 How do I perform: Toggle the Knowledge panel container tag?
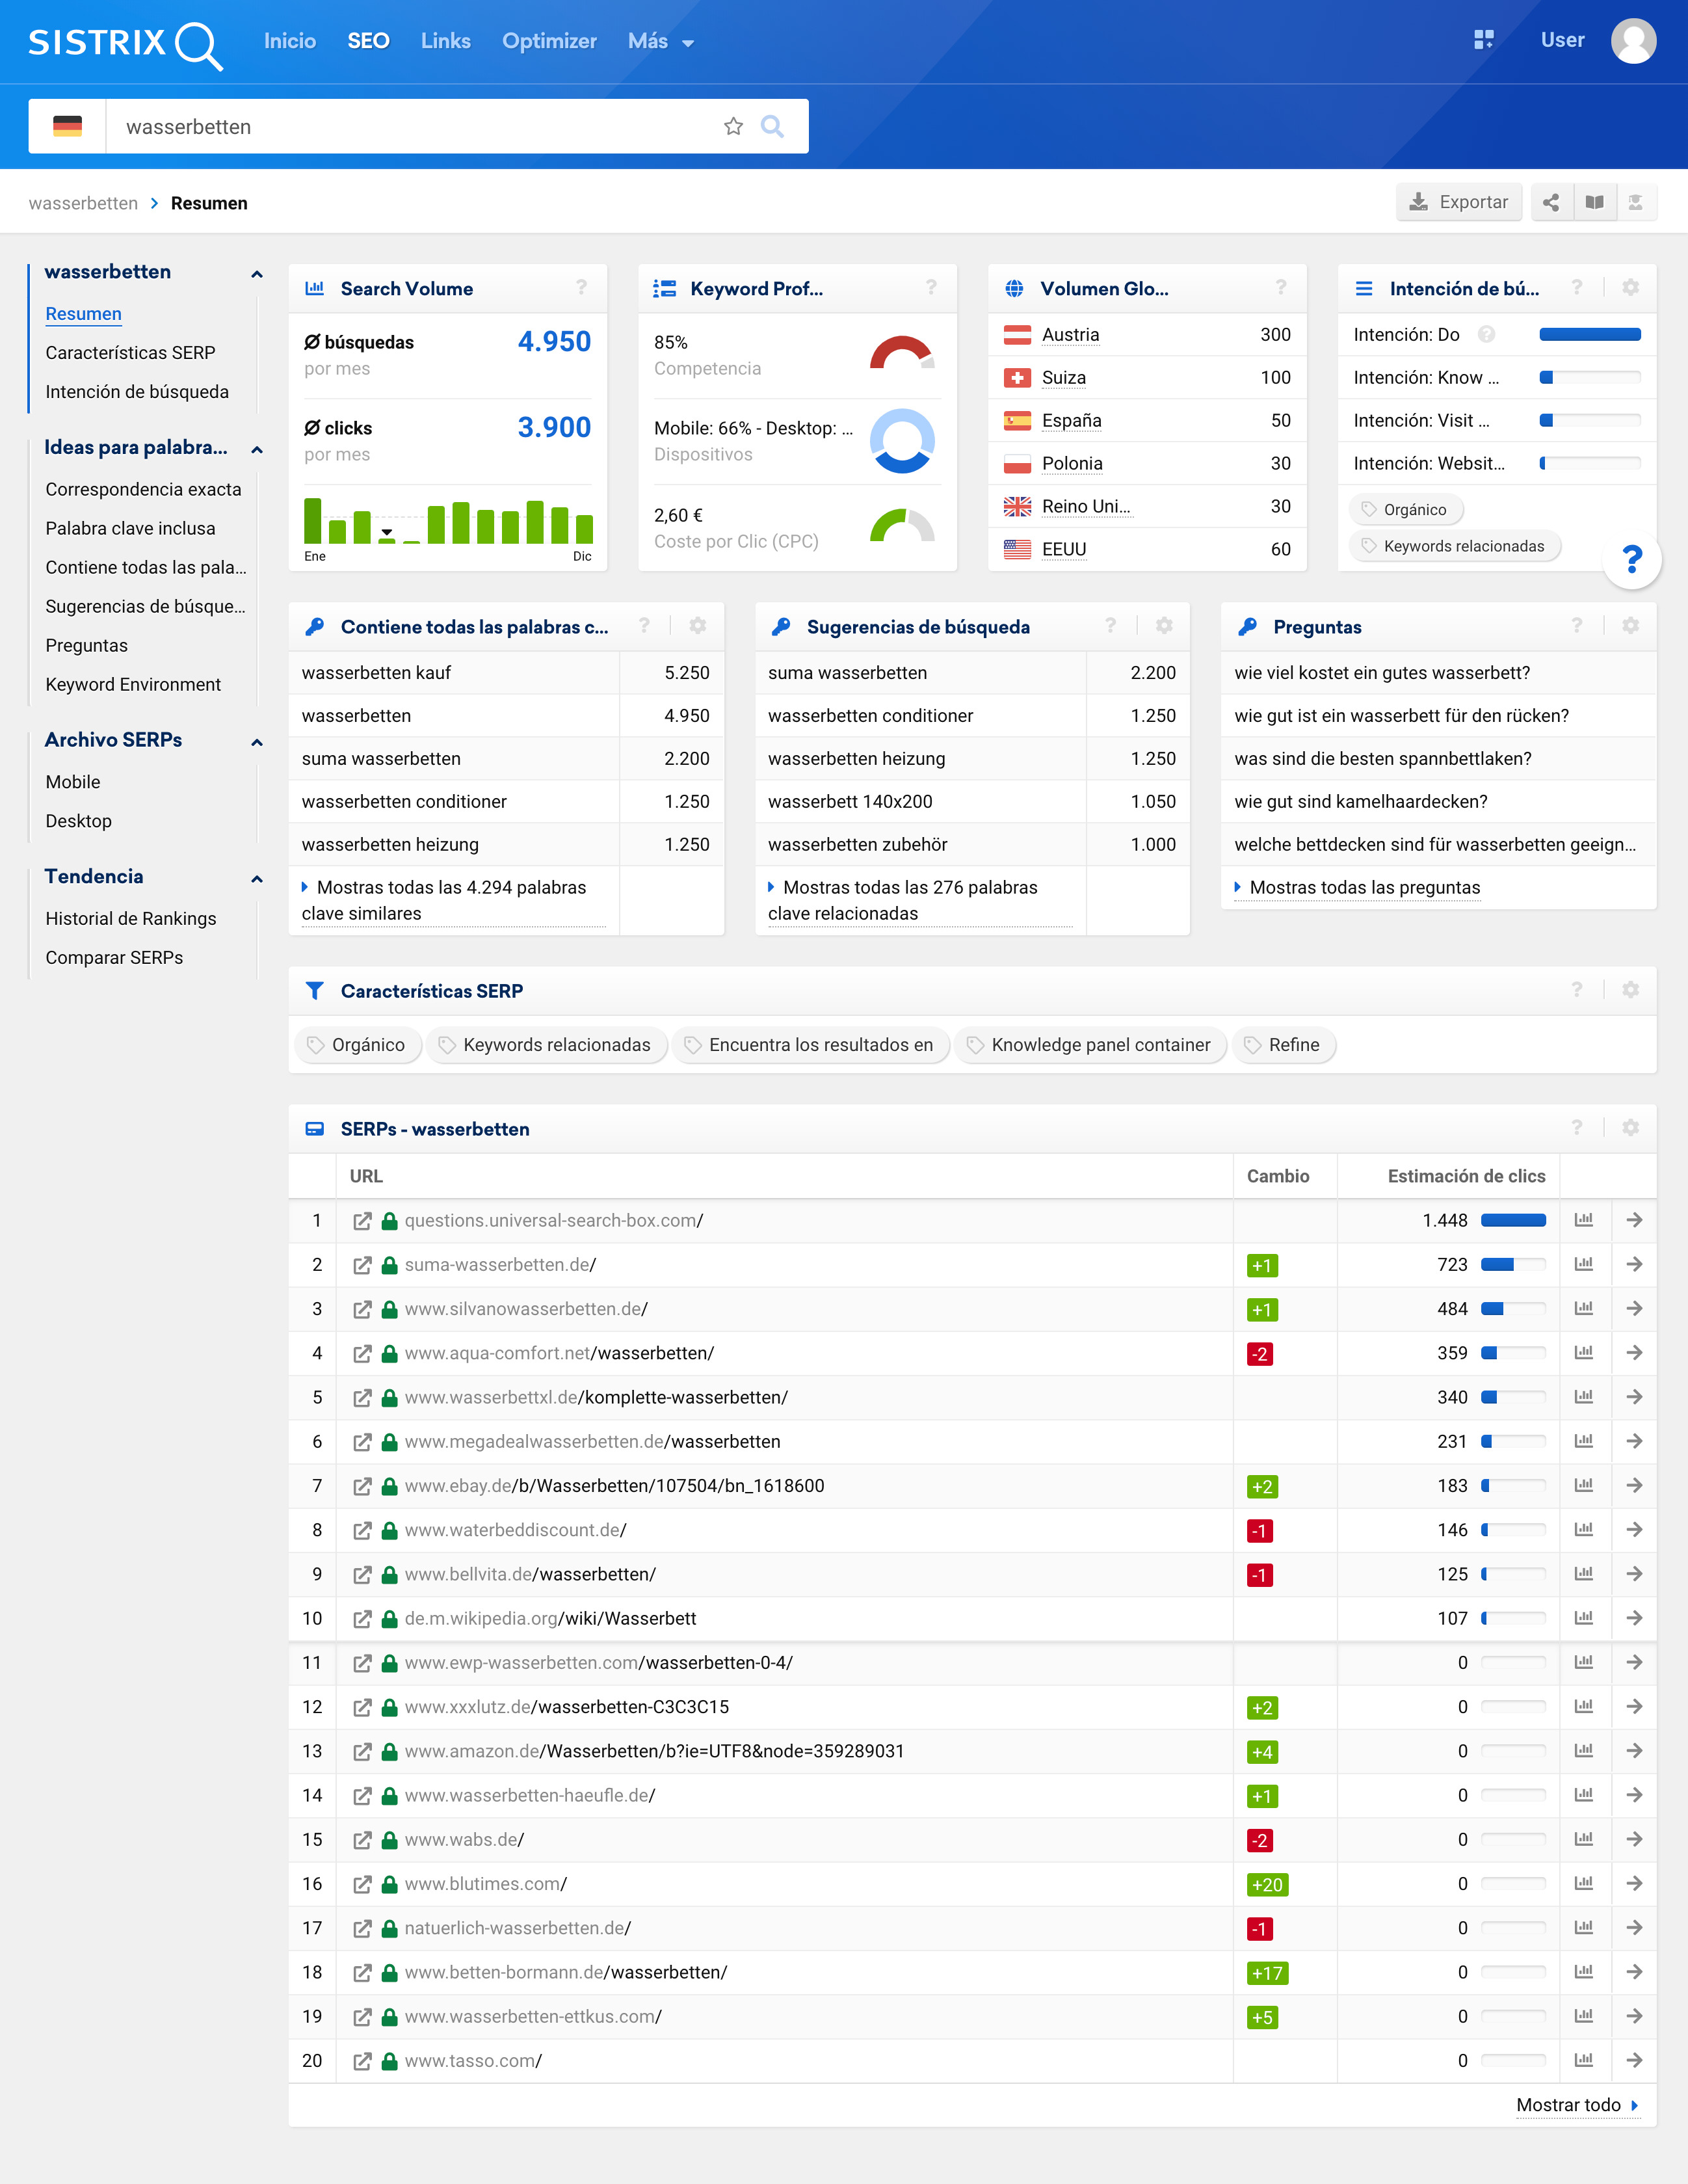1089,1045
